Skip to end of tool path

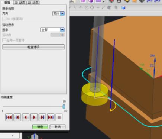(51, 117)
